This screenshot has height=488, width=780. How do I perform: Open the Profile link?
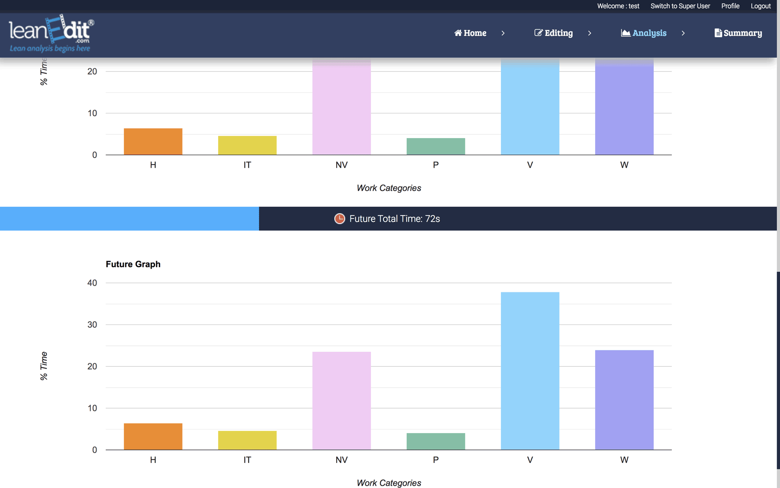[x=730, y=6]
